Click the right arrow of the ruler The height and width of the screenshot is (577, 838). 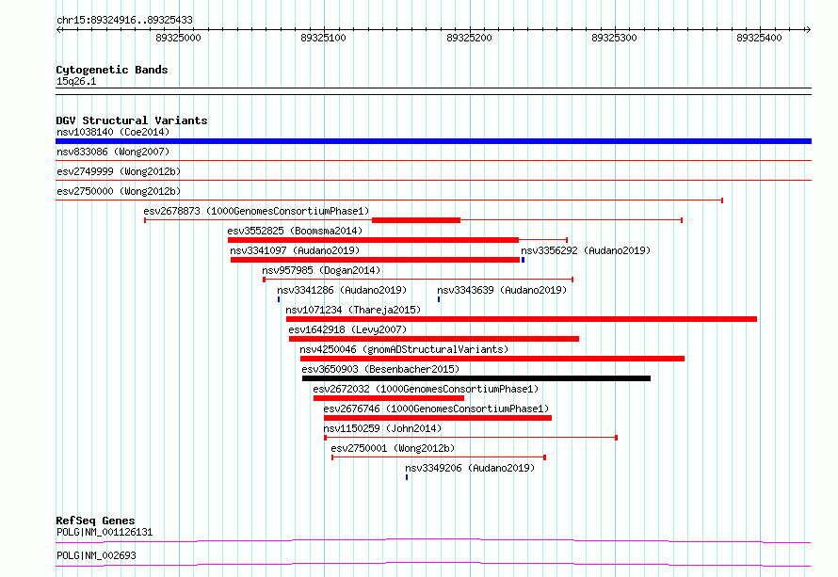click(808, 30)
